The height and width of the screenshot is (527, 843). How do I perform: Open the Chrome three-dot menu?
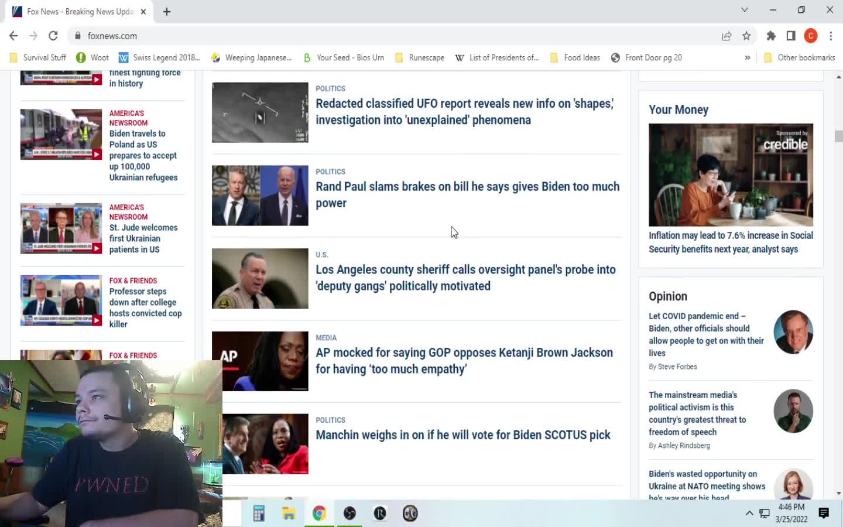coord(831,36)
